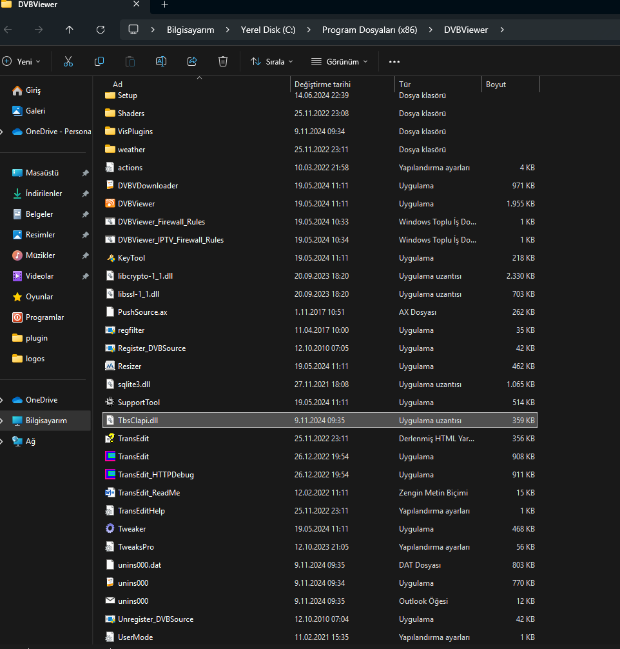620x649 pixels.
Task: Click the Refresh icon beside address bar
Action: pos(101,30)
